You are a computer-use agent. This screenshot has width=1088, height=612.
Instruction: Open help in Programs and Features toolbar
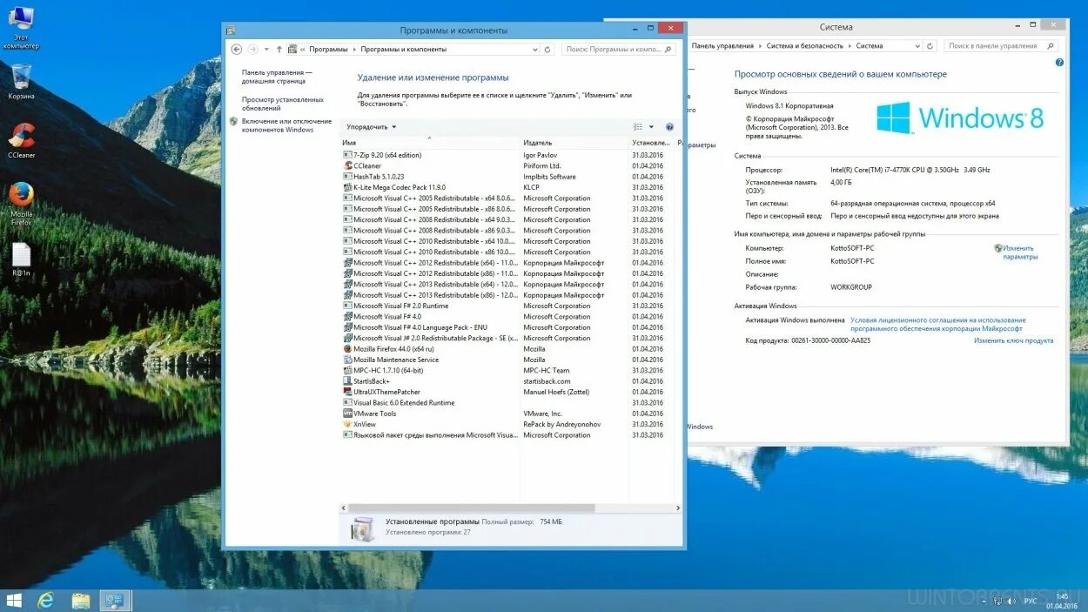669,127
